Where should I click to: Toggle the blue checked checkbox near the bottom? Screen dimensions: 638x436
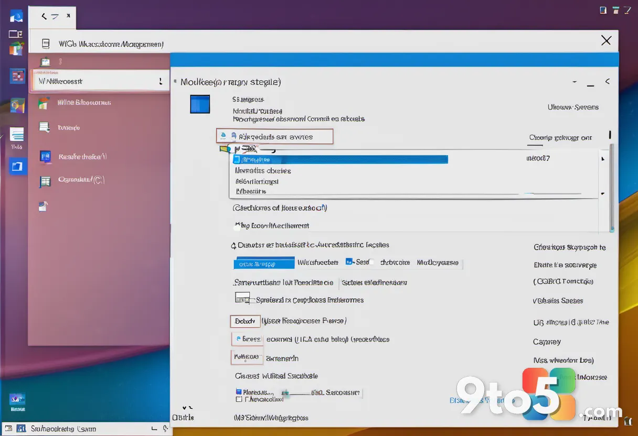[239, 391]
